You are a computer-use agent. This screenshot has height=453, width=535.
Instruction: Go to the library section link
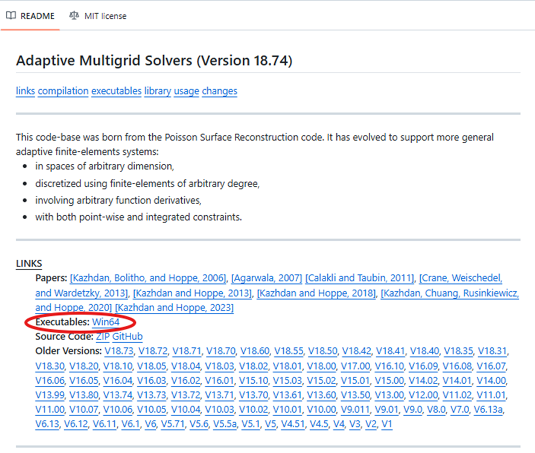(x=158, y=91)
